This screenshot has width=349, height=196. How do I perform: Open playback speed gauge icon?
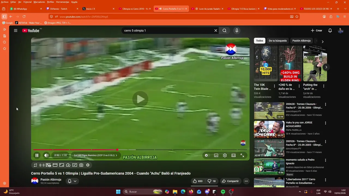click(68, 165)
